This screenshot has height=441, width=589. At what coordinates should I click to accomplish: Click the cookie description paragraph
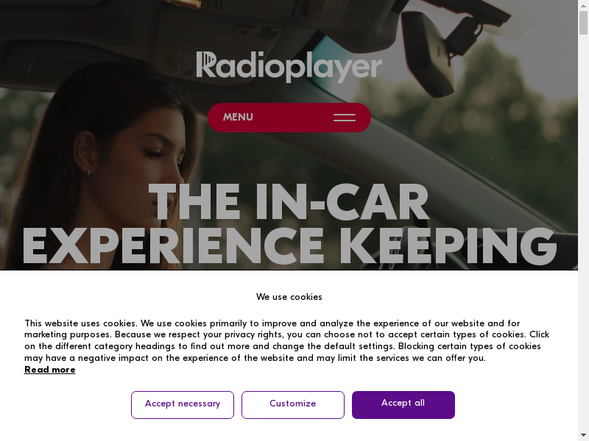coord(287,340)
